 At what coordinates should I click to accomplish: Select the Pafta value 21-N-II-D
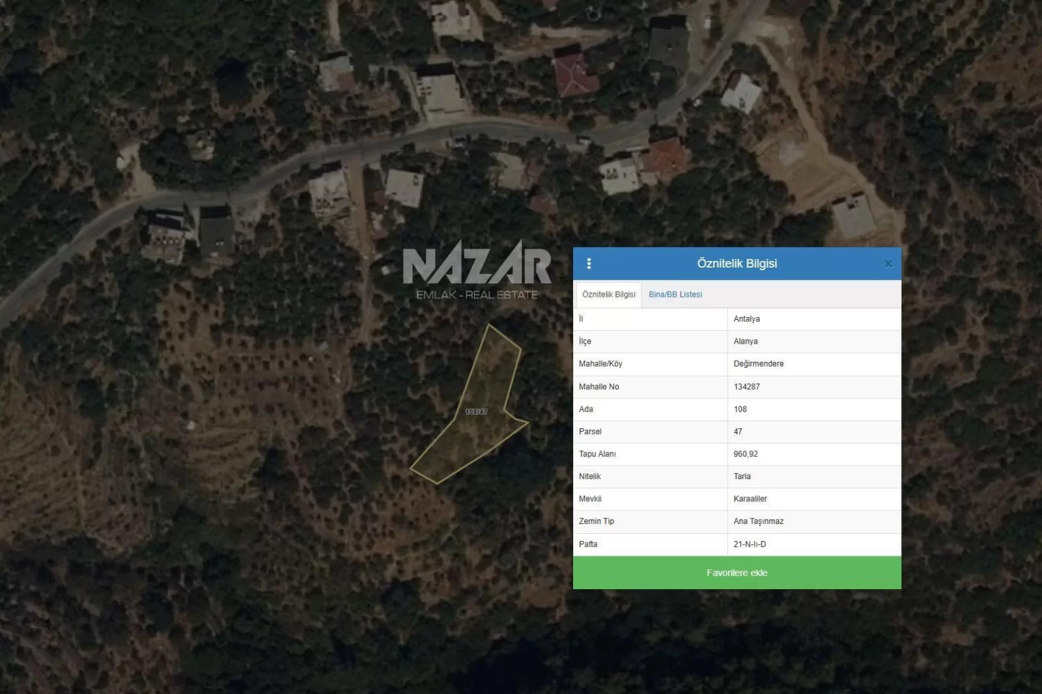point(750,544)
